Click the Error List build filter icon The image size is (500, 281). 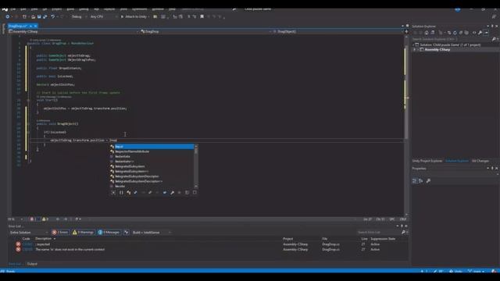pyautogui.click(x=127, y=233)
